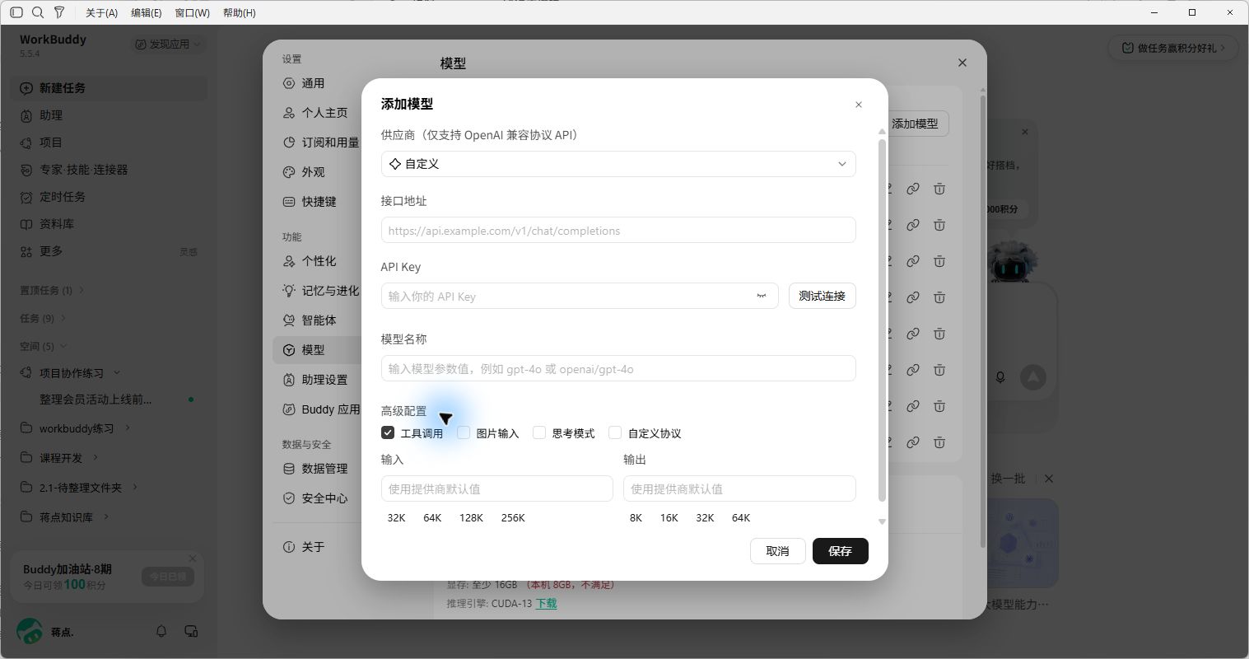1249x659 pixels.
Task: Expand the 任务 (9) section
Action: pos(44,318)
